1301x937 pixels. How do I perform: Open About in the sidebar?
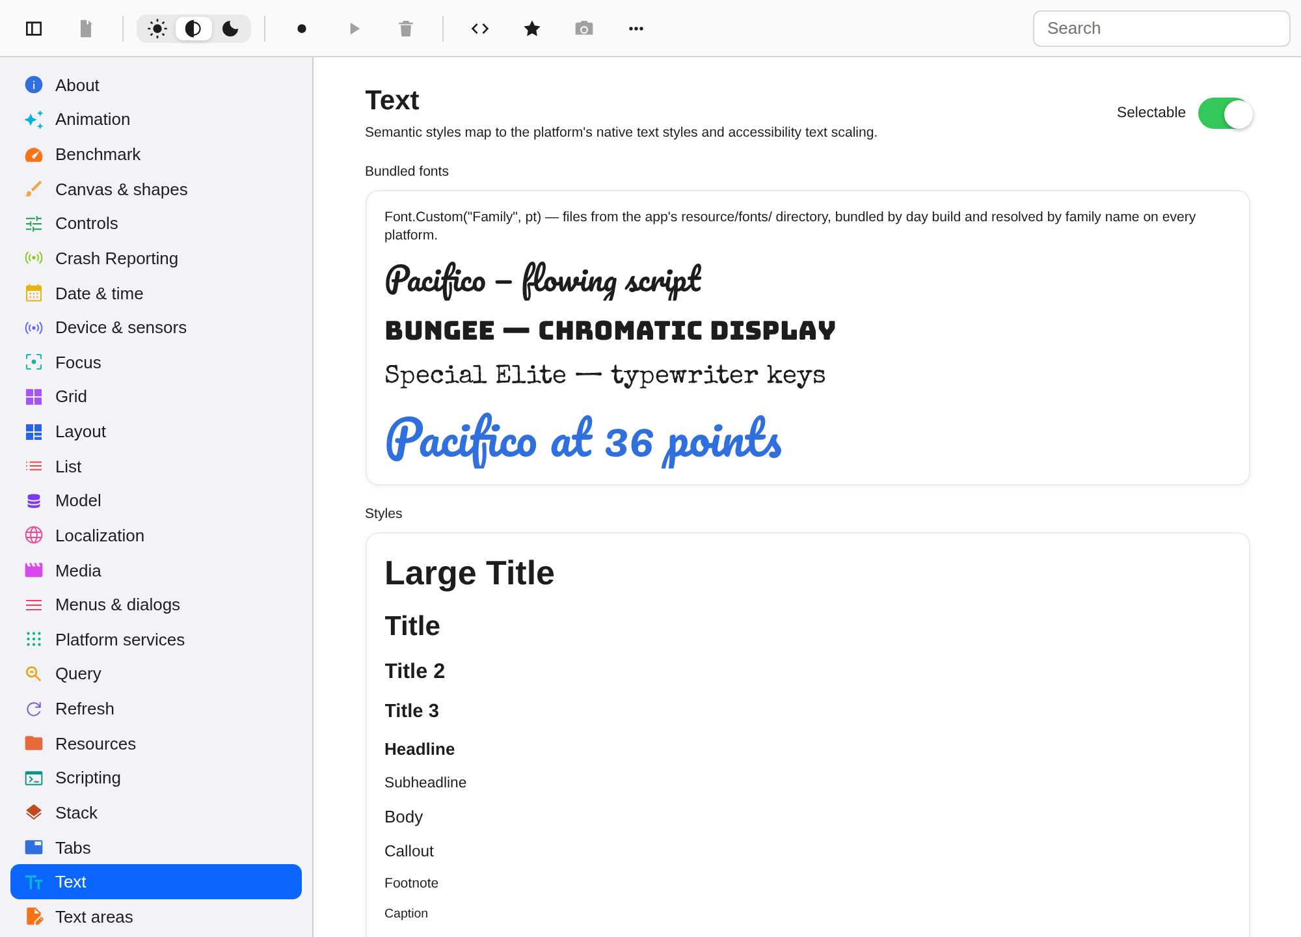click(156, 85)
